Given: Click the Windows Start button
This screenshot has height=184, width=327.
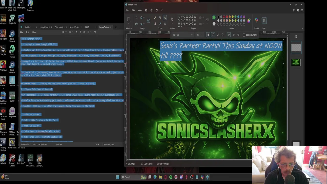Looking at the screenshot, I should [x=118, y=177].
